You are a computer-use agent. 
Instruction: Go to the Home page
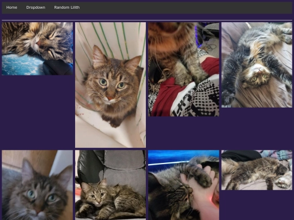(11, 8)
